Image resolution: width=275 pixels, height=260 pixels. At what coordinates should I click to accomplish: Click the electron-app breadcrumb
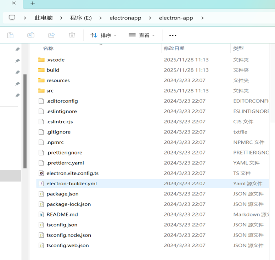click(176, 18)
